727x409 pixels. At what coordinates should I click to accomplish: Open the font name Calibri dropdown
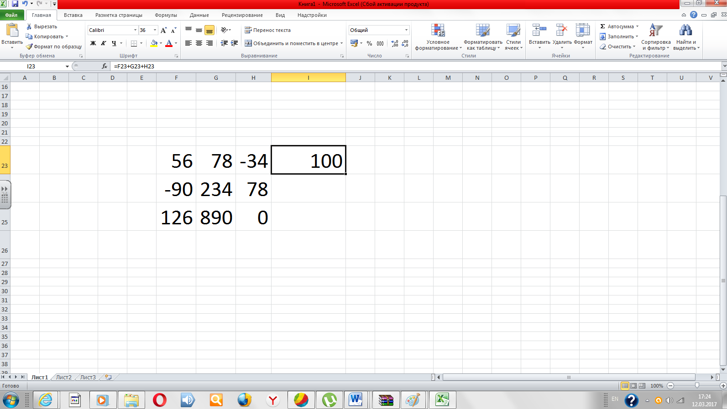coord(135,30)
